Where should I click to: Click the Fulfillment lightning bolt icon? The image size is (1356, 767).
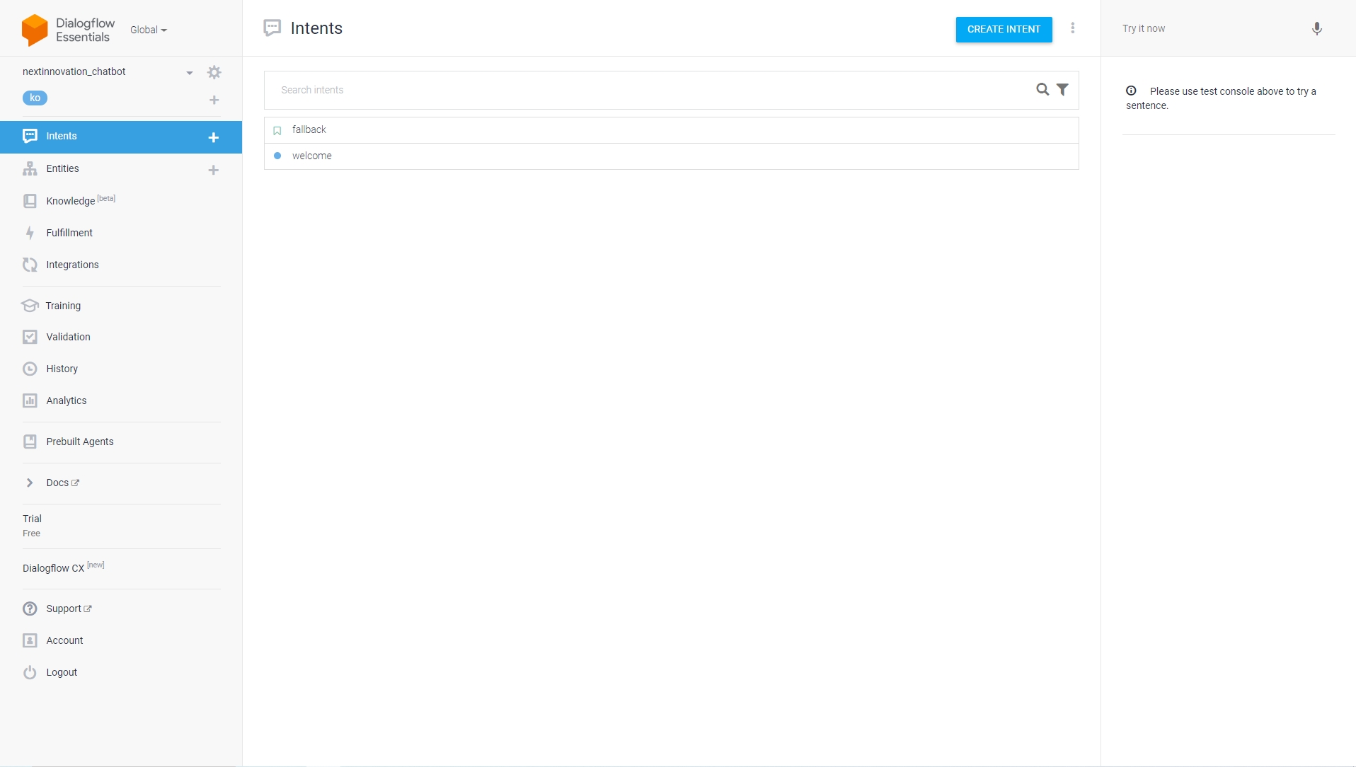click(30, 233)
